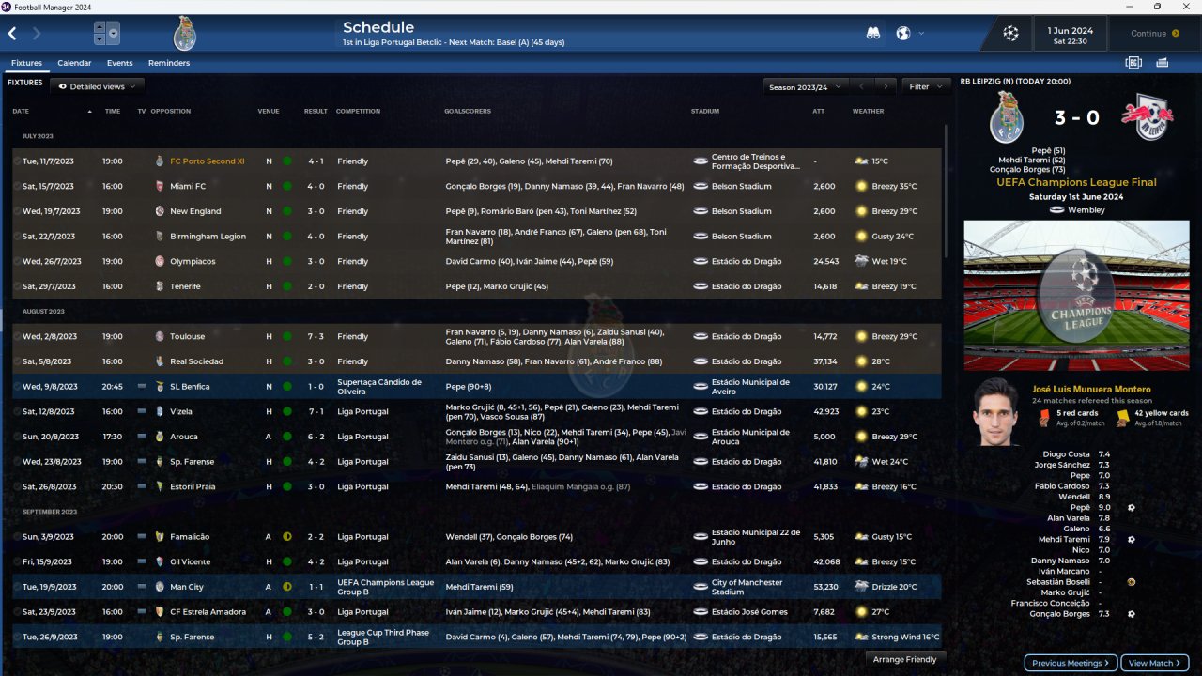Viewport: 1202px width, 676px height.
Task: Switch to the Calendar tab
Action: [74, 63]
